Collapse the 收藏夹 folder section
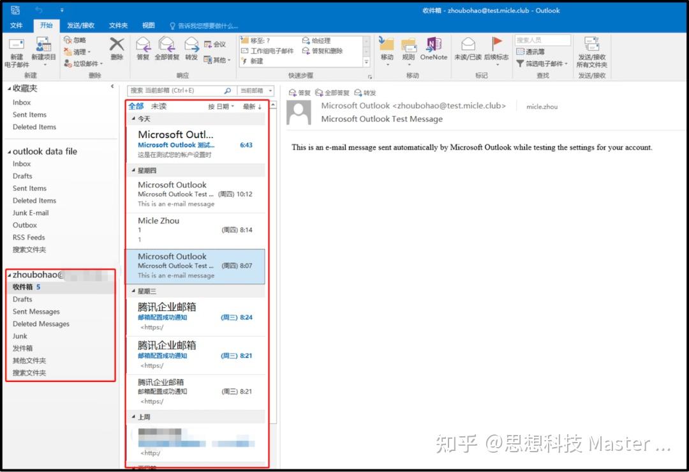Viewport: 689px width, 472px height. tap(9, 88)
